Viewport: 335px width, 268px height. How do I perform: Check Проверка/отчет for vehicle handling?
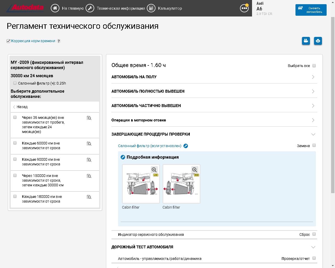[x=314, y=258]
